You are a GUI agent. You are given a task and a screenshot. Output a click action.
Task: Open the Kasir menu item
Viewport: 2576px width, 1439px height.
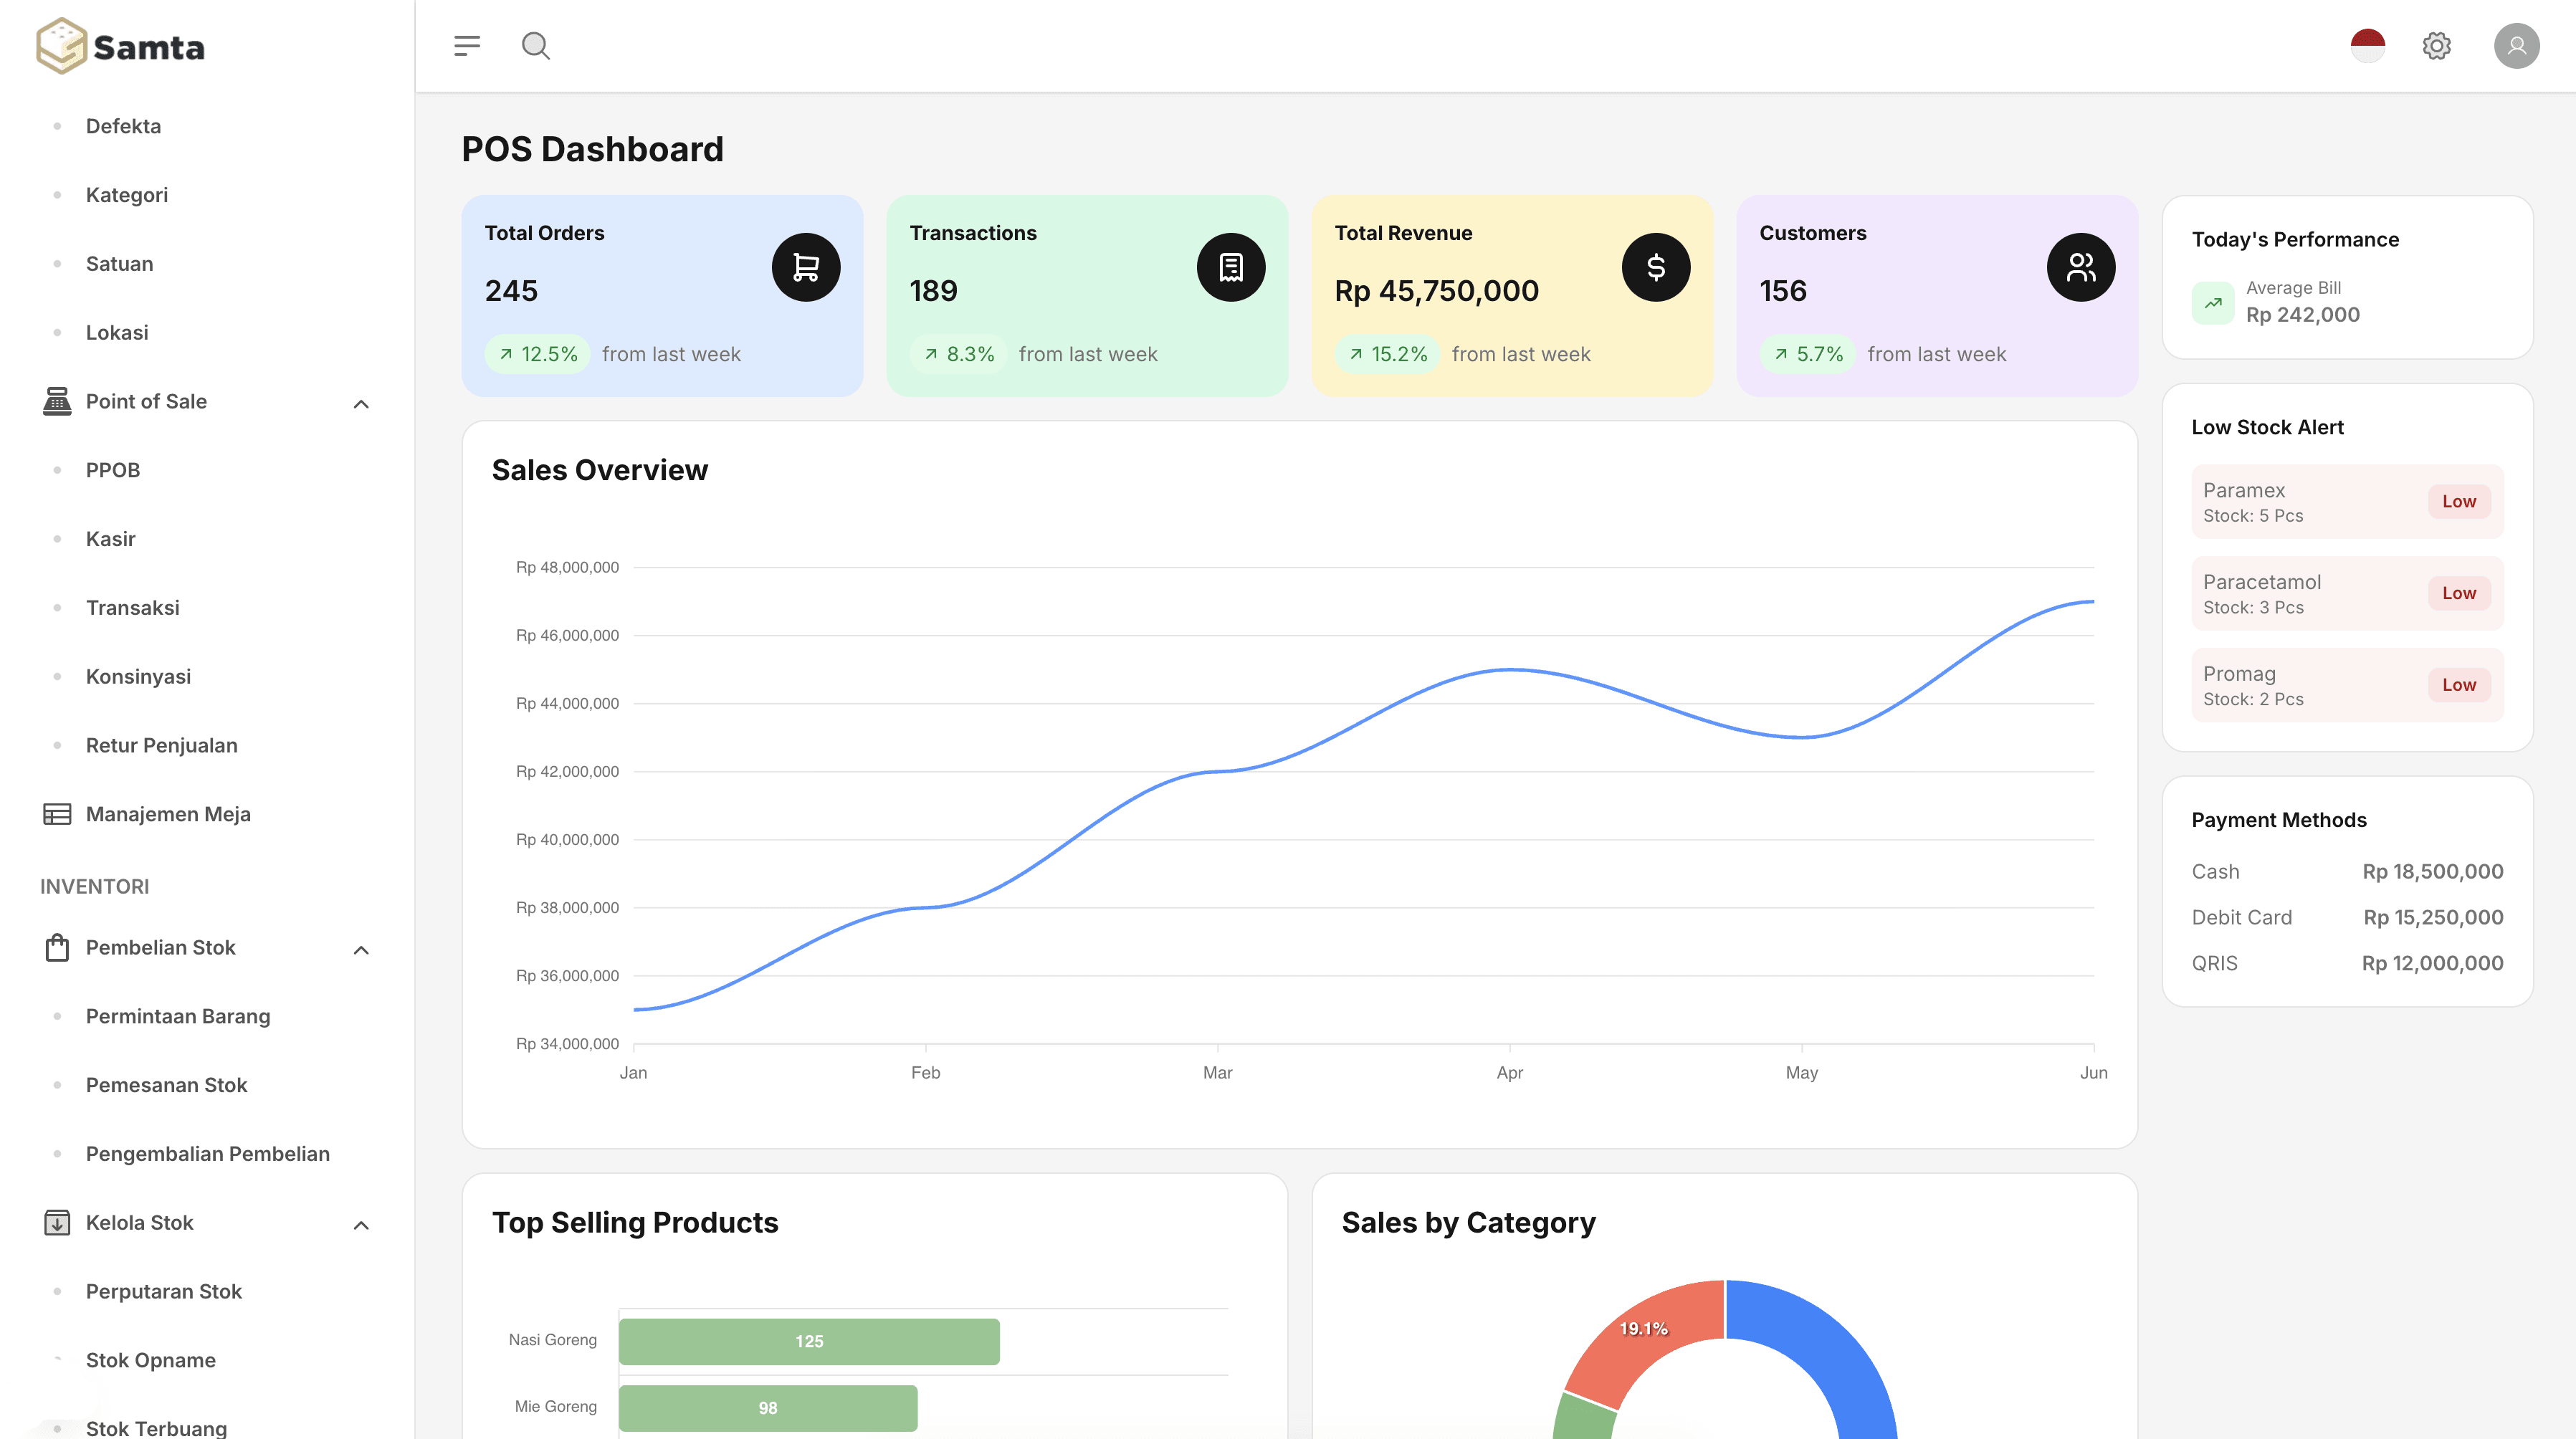(111, 539)
